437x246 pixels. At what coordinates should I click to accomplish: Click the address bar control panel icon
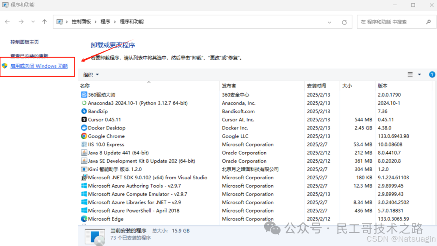[59, 22]
